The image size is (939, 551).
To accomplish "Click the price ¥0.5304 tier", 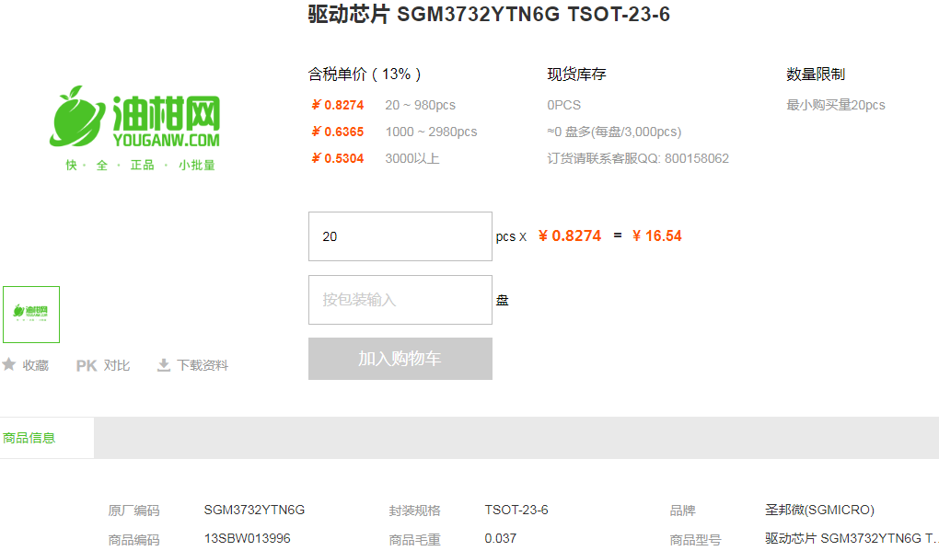I will [338, 158].
